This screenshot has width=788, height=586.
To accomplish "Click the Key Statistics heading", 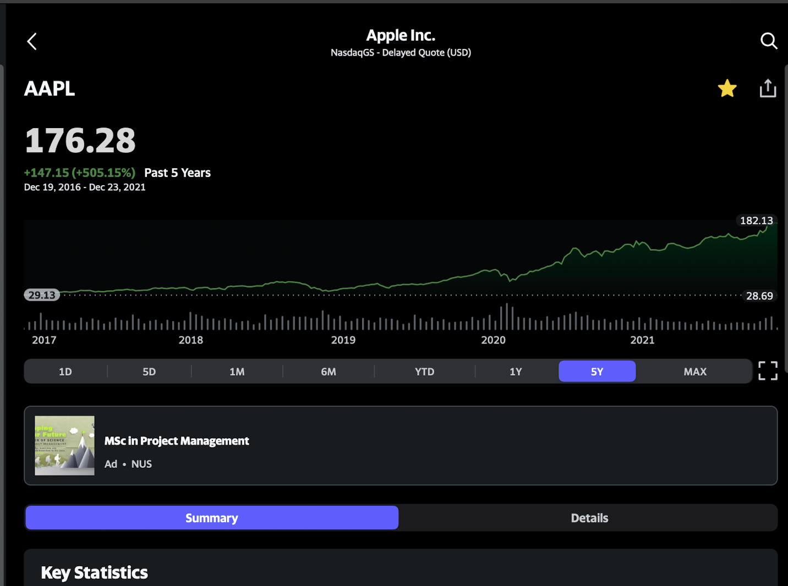I will point(95,573).
